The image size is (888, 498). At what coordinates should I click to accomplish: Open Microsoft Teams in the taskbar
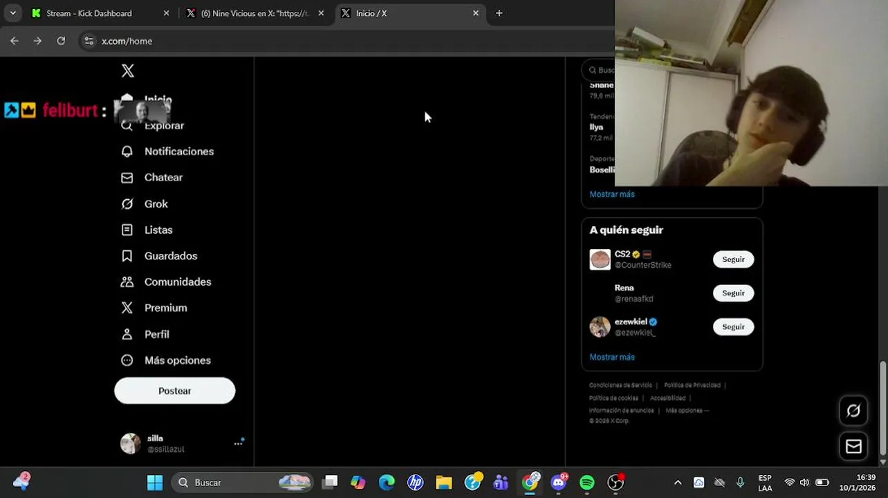point(501,482)
